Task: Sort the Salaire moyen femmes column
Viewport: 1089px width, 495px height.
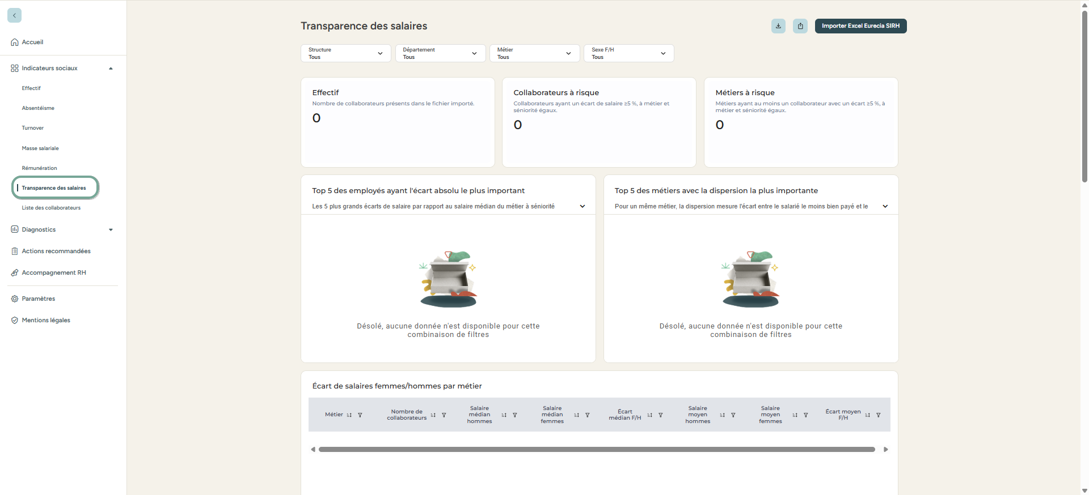Action: 795,415
